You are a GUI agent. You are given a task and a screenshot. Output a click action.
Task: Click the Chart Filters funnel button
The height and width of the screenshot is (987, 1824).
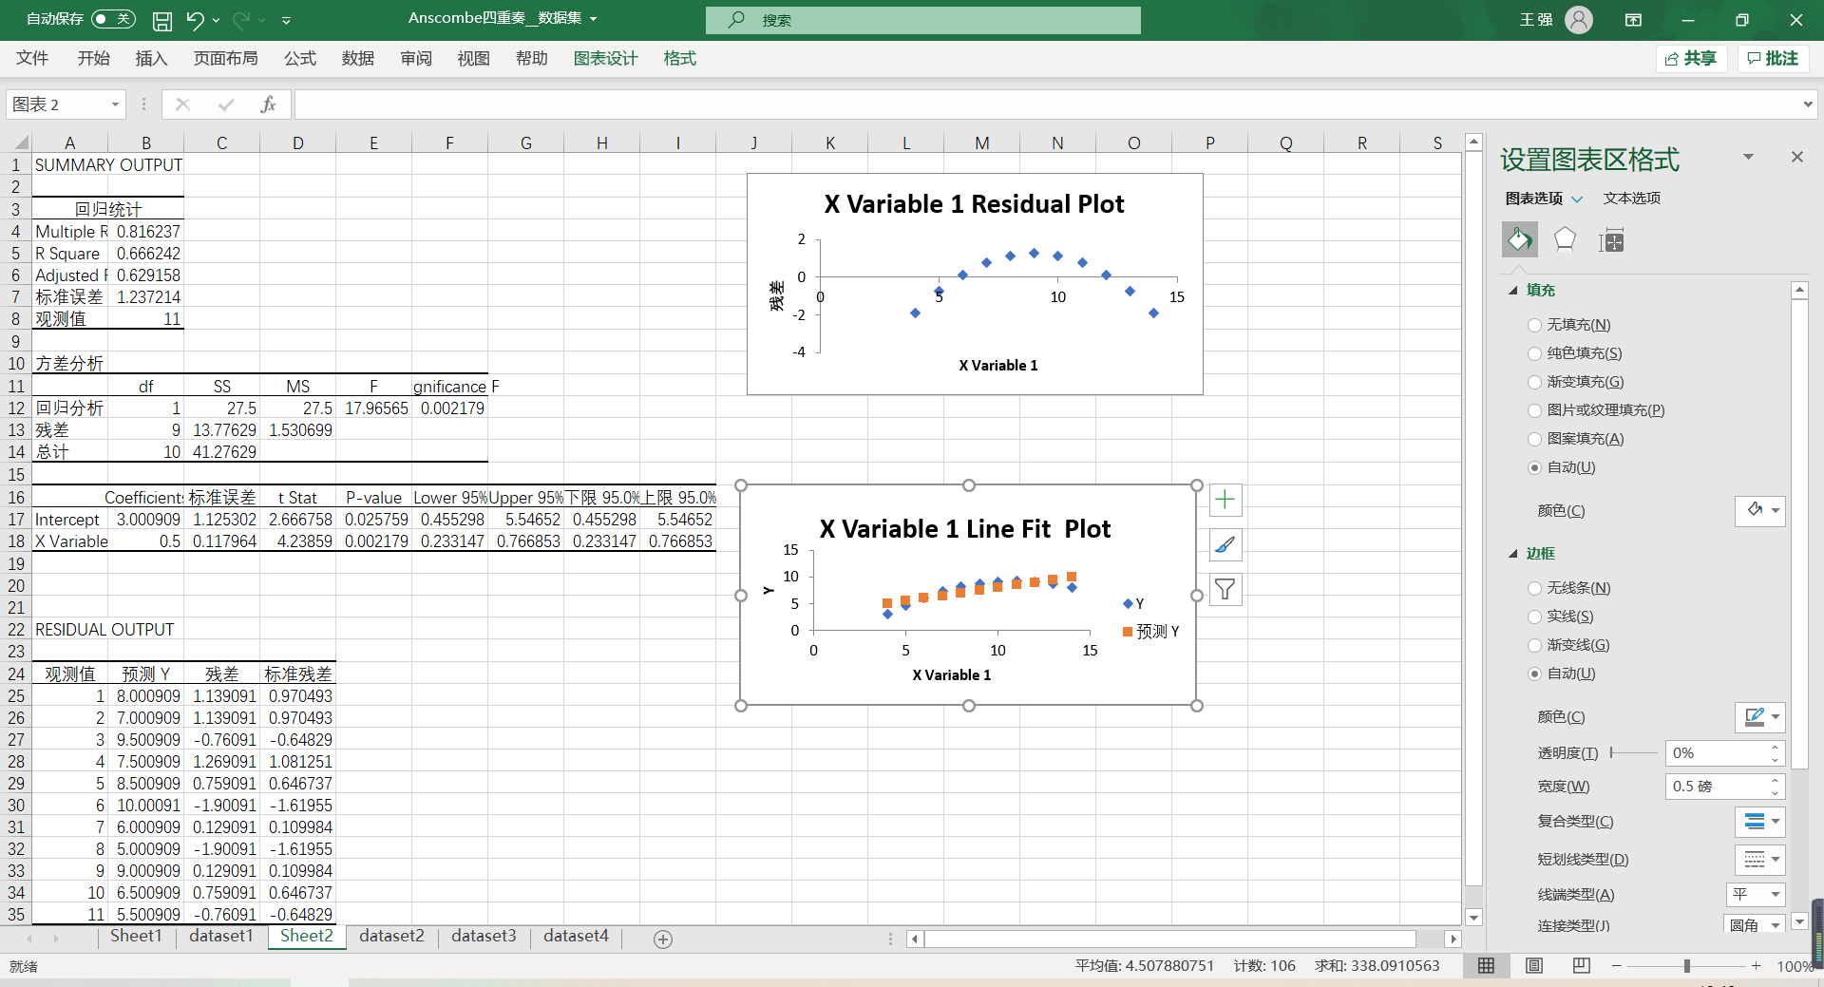click(x=1225, y=590)
